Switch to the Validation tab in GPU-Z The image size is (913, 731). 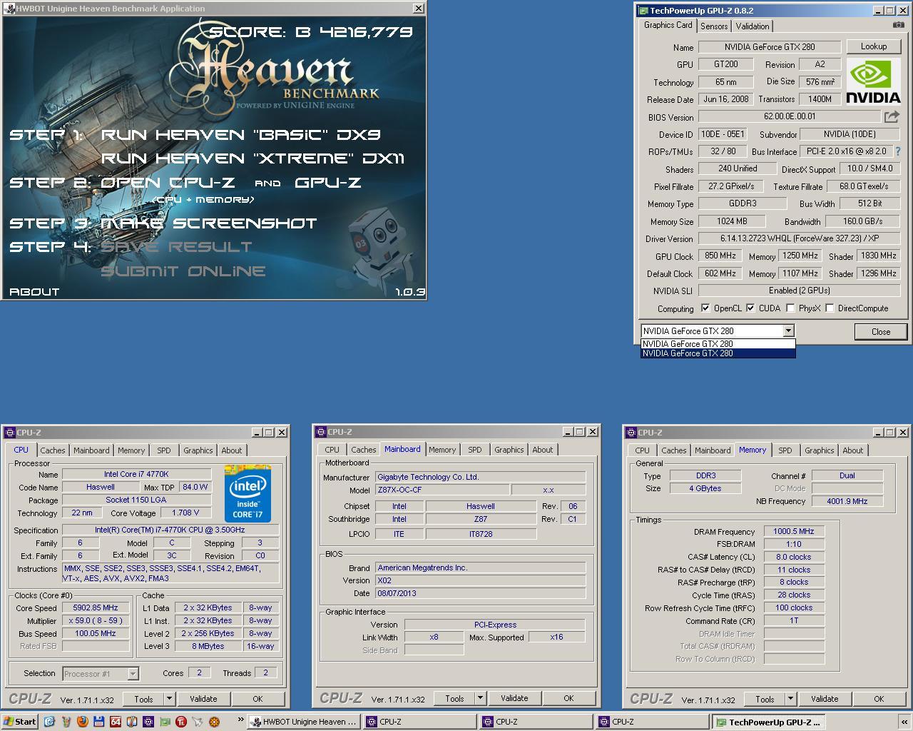(753, 26)
